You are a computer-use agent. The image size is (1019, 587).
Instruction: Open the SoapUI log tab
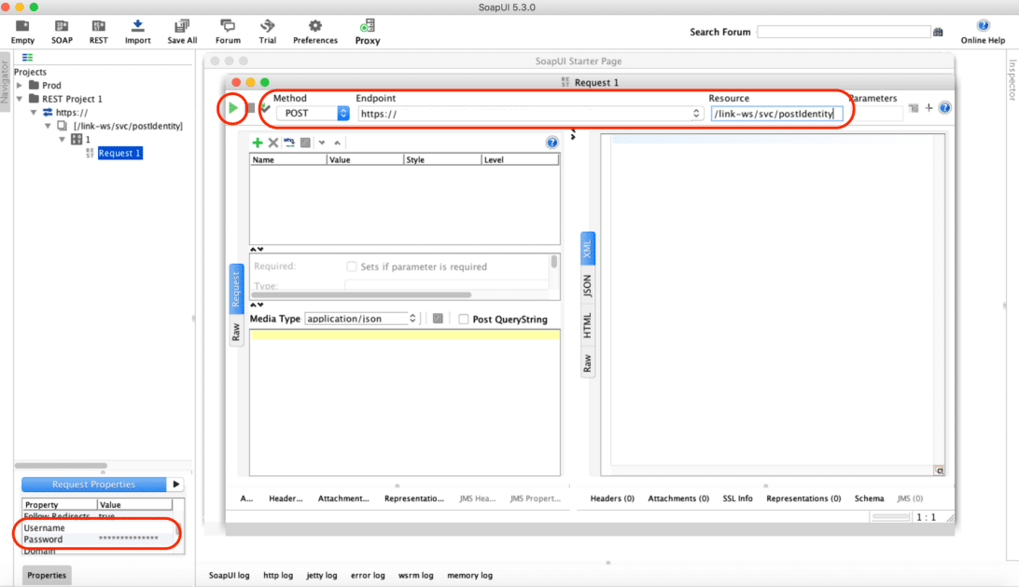[x=229, y=575]
